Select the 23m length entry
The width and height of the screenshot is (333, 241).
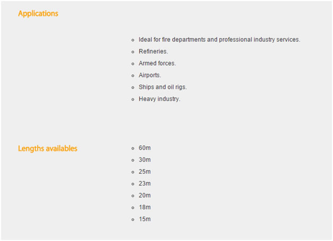click(x=145, y=183)
